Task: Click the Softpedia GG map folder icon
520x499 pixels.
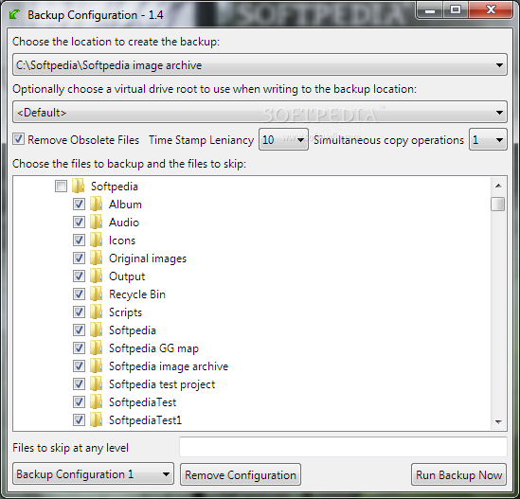Action: [x=97, y=348]
